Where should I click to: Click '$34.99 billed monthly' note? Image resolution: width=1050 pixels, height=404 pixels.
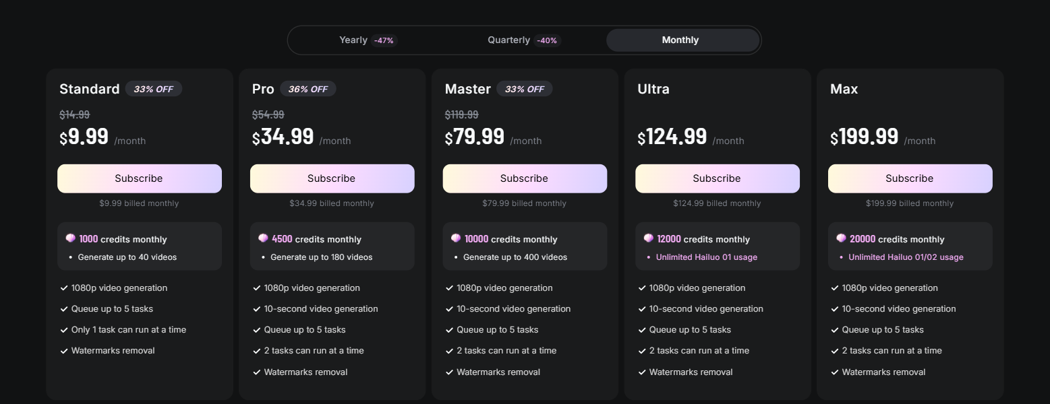(x=332, y=203)
